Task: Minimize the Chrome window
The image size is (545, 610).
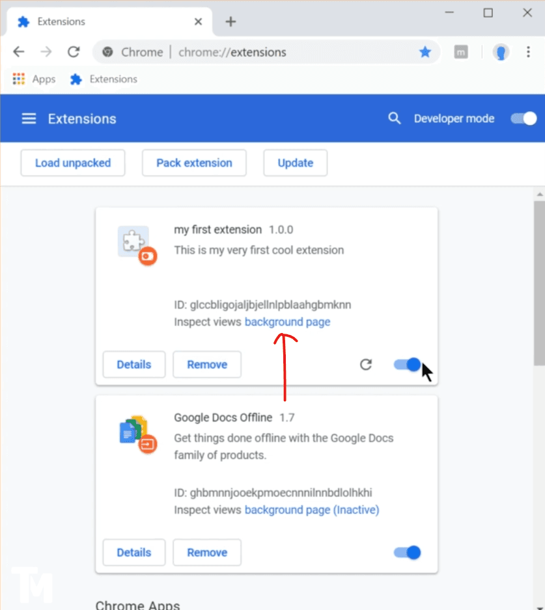Action: coord(449,12)
